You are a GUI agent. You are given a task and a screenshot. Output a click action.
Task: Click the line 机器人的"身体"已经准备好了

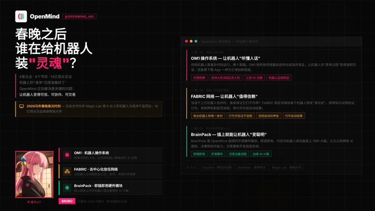click(x=42, y=82)
